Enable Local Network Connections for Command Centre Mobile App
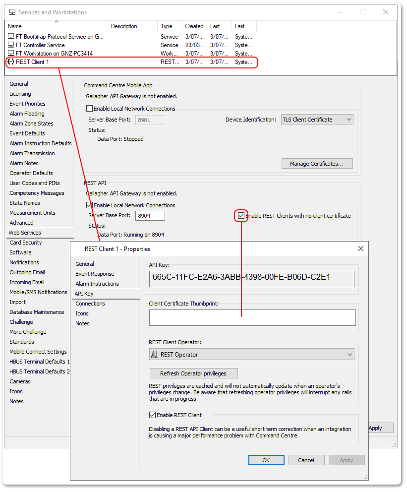407x492 pixels. click(89, 109)
